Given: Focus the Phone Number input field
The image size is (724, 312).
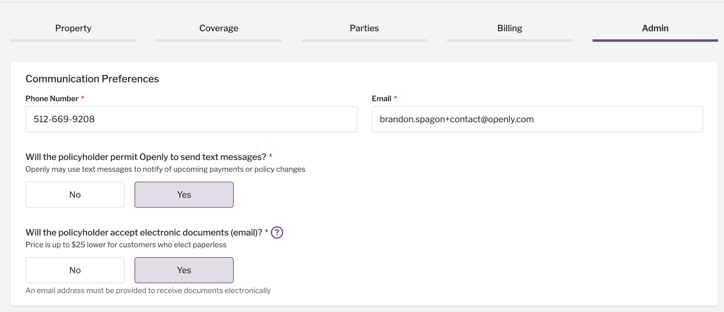Looking at the screenshot, I should pyautogui.click(x=191, y=119).
